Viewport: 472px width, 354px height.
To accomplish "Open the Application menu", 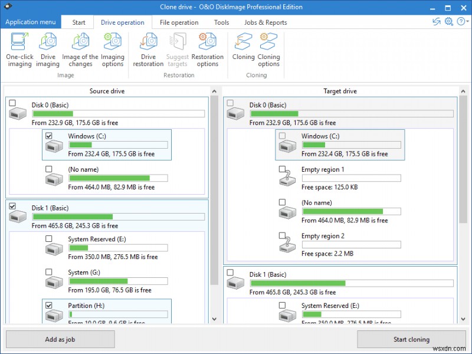I will point(31,22).
